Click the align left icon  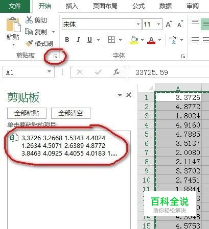click(195, 40)
